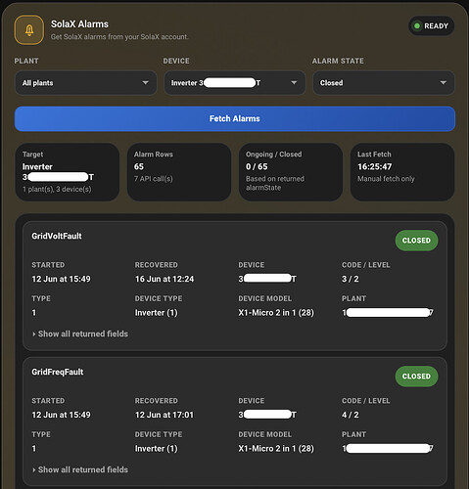Click the Alarm State dropdown arrow icon
Screen dimensions: 469x489
click(x=443, y=83)
